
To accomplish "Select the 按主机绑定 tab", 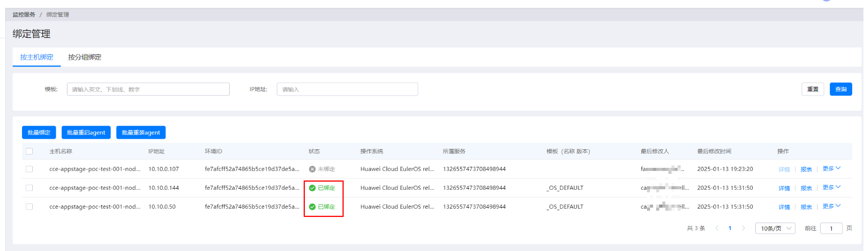I will 37,57.
